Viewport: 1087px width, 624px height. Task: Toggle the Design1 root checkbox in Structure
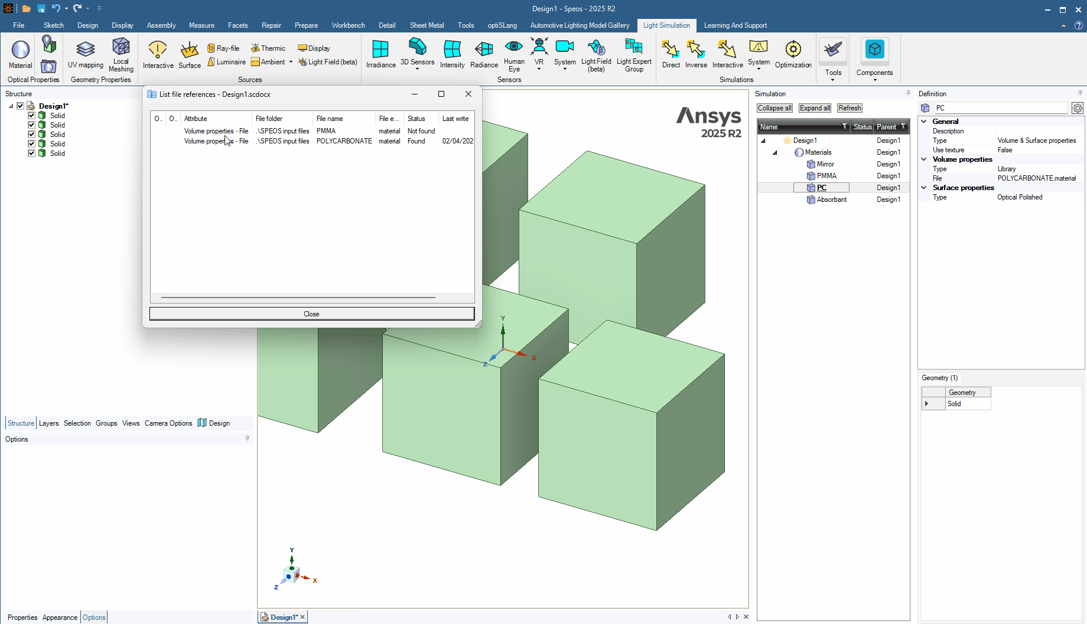click(x=20, y=106)
